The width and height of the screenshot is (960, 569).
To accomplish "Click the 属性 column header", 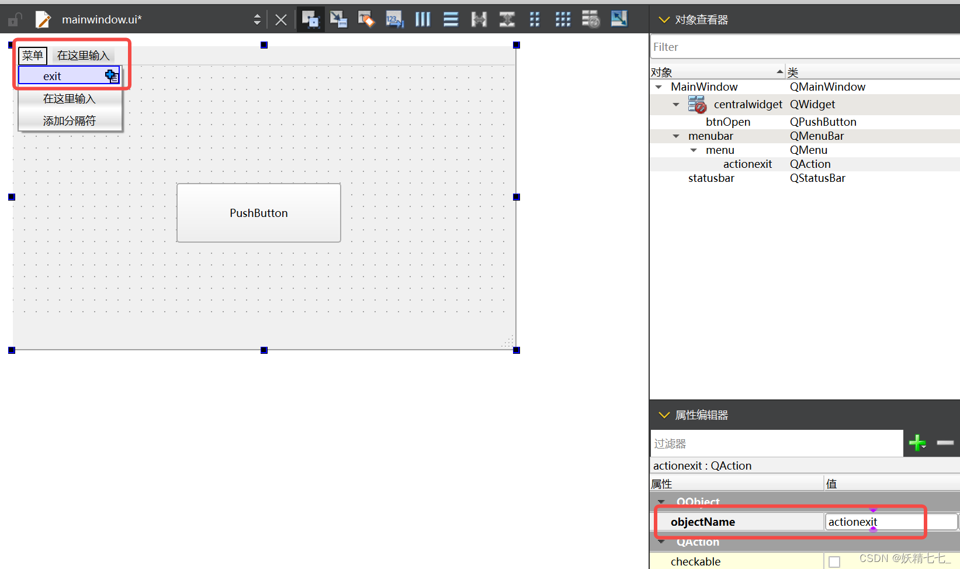I will click(x=736, y=484).
